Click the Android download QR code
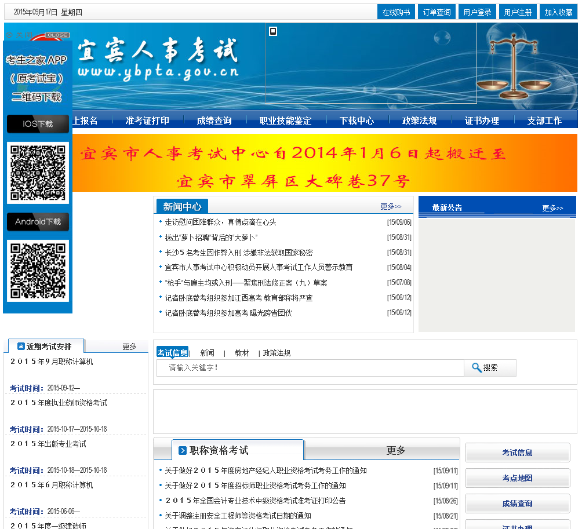 pyautogui.click(x=38, y=271)
